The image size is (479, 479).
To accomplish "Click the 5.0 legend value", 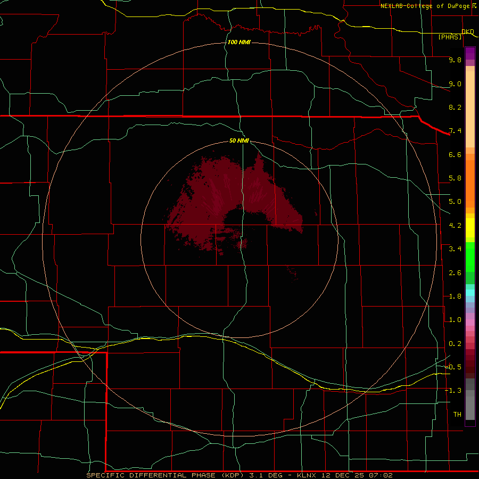I will pyautogui.click(x=455, y=202).
